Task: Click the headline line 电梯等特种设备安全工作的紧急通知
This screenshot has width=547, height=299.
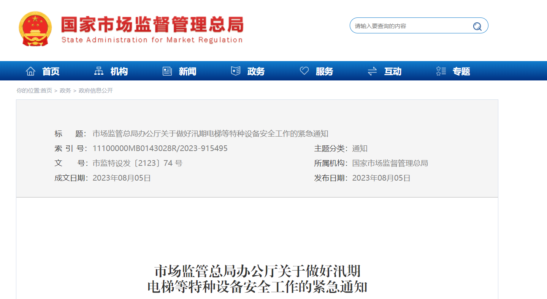Action: click(x=257, y=287)
